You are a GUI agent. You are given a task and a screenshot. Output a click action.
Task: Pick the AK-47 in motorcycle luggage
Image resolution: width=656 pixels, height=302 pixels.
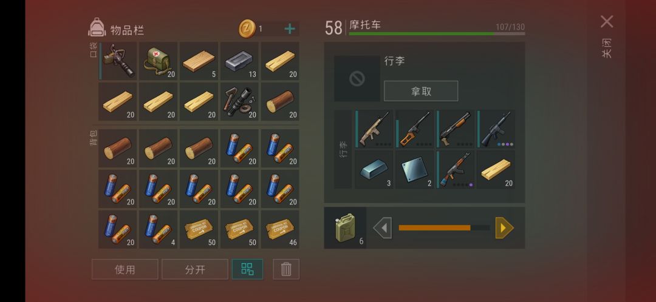(455, 169)
